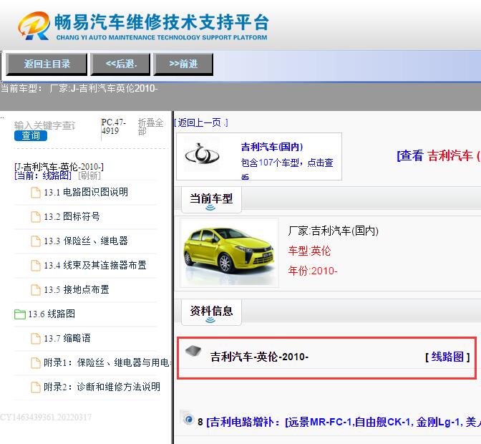Click the document icon beside 13.4 线束及其连接器布置
The width and height of the screenshot is (481, 444).
coord(36,266)
